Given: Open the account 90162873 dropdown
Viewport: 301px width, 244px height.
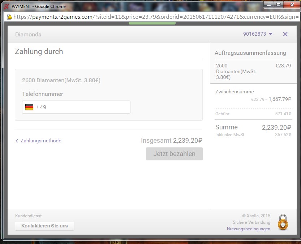Looking at the screenshot, I should 258,34.
